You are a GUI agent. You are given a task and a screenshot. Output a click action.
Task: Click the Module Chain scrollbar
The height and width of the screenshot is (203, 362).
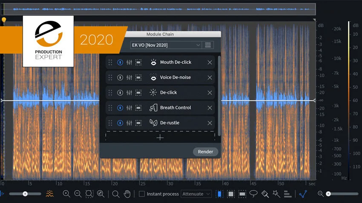219,96
